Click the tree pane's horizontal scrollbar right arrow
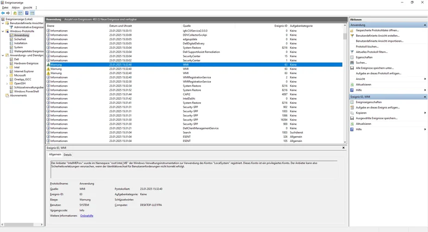Screen dimensions: 428x232 click(42, 224)
